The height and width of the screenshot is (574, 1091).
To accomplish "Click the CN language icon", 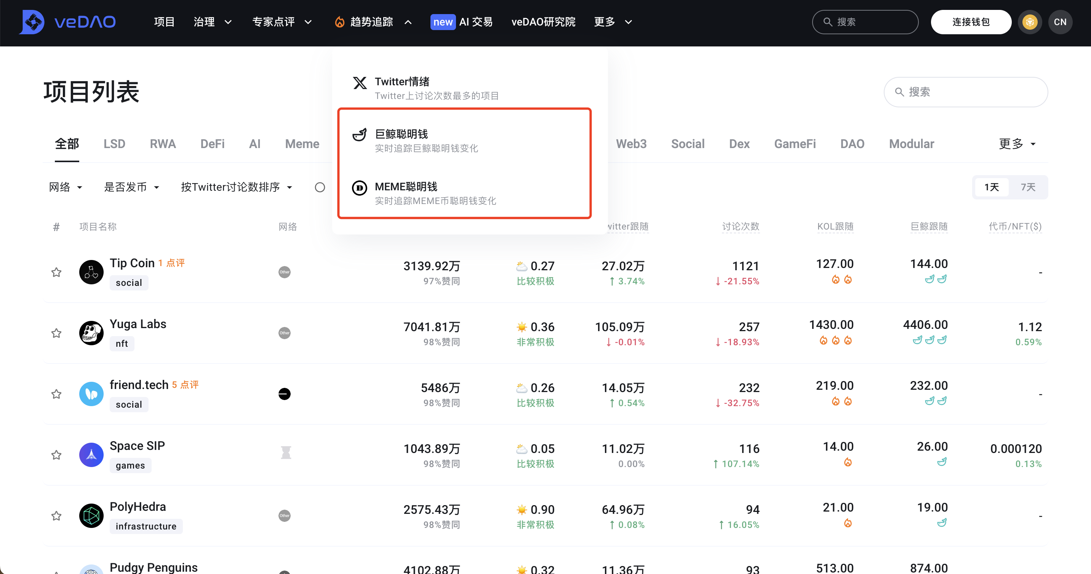I will tap(1060, 22).
